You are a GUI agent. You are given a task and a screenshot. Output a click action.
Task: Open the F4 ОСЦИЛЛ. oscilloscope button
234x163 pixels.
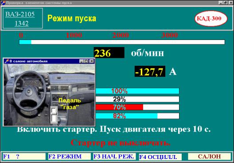pyautogui.click(x=160, y=157)
